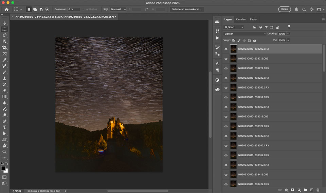Toggle visibility of NH20230810-233302.CR3 layer

click(x=226, y=107)
